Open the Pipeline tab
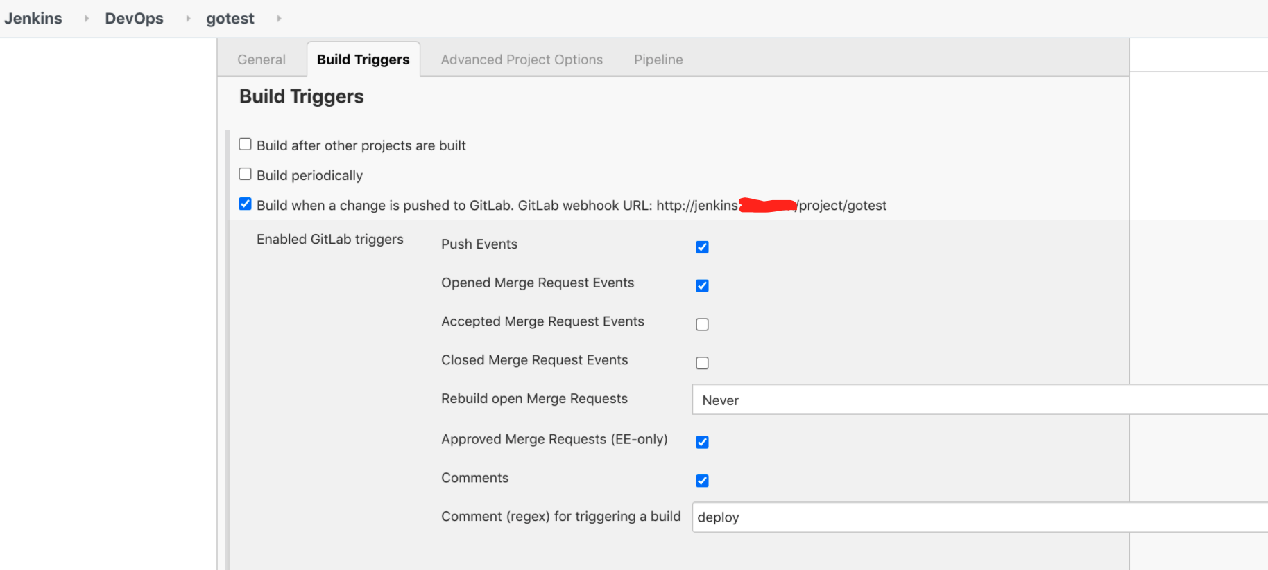This screenshot has width=1268, height=570. tap(658, 60)
